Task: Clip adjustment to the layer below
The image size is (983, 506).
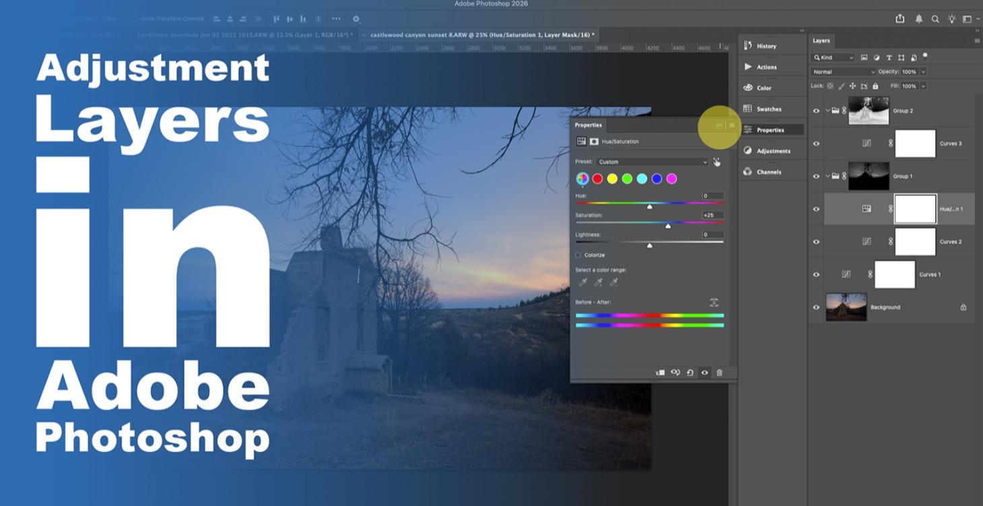Action: click(x=660, y=372)
